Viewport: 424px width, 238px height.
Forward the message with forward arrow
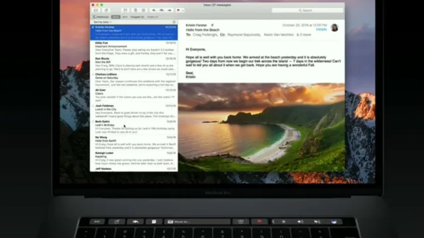[x=170, y=11]
